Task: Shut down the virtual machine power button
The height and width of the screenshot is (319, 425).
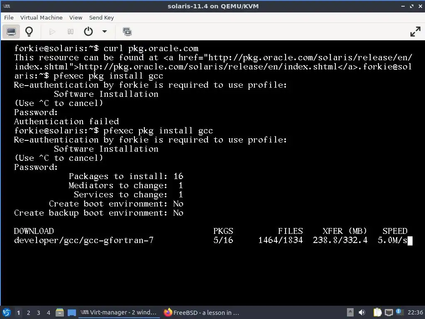Action: (x=88, y=32)
